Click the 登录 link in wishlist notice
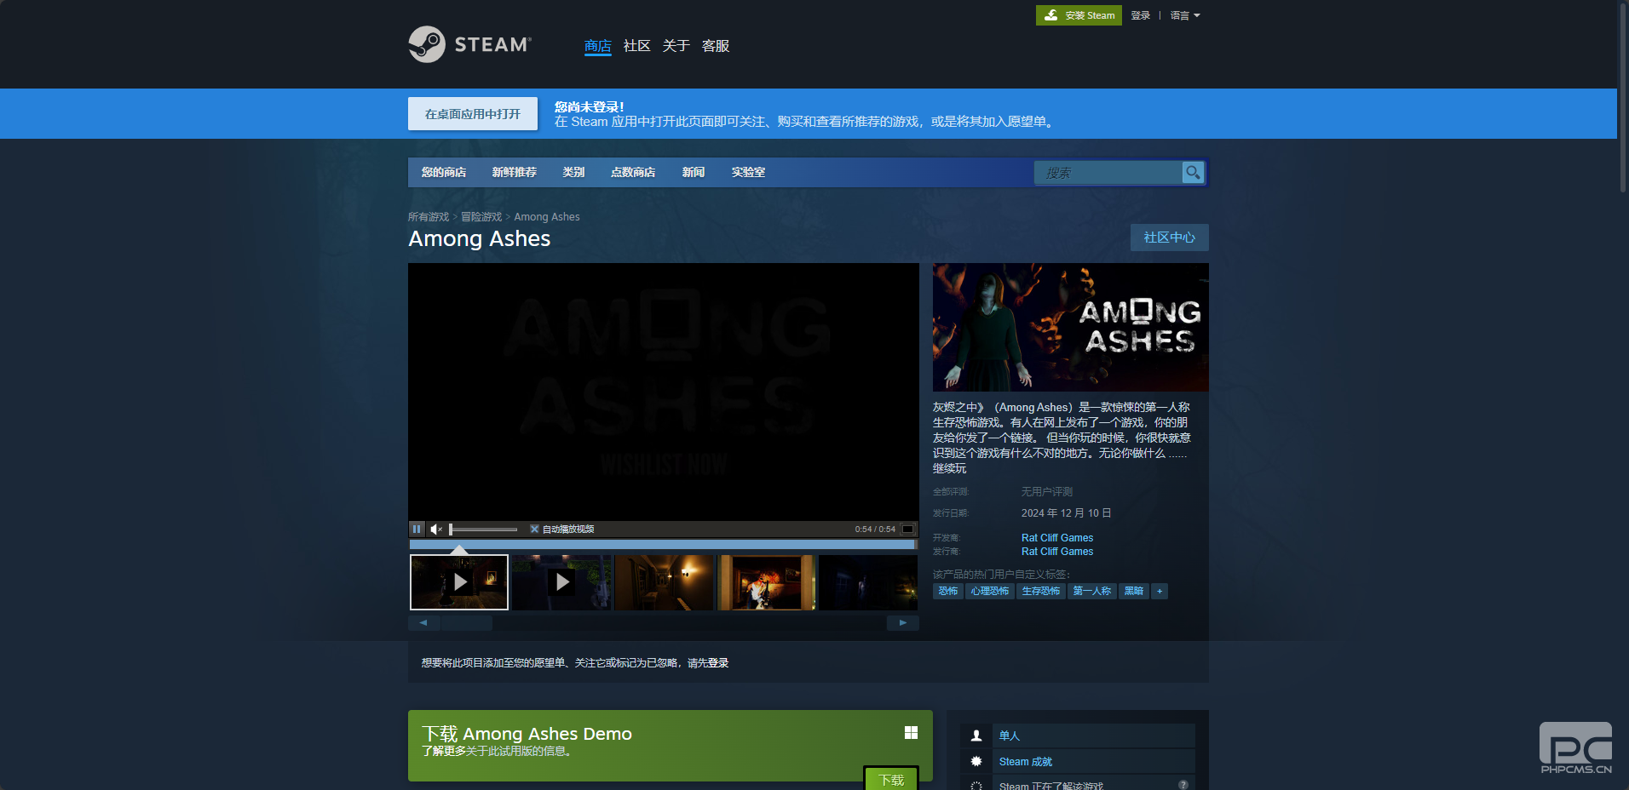Screen dimensions: 1629x790 click(718, 663)
